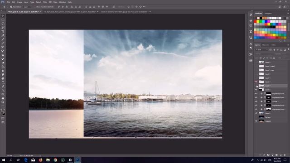Viewport: 290px width, 163px height.
Task: Enable the Auto-Select checkbox
Action: pyautogui.click(x=11, y=7)
